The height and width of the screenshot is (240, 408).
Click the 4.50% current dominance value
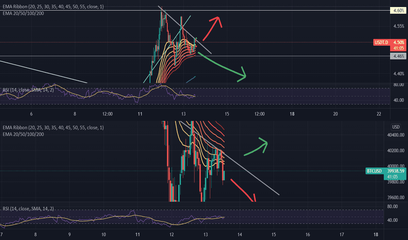399,42
